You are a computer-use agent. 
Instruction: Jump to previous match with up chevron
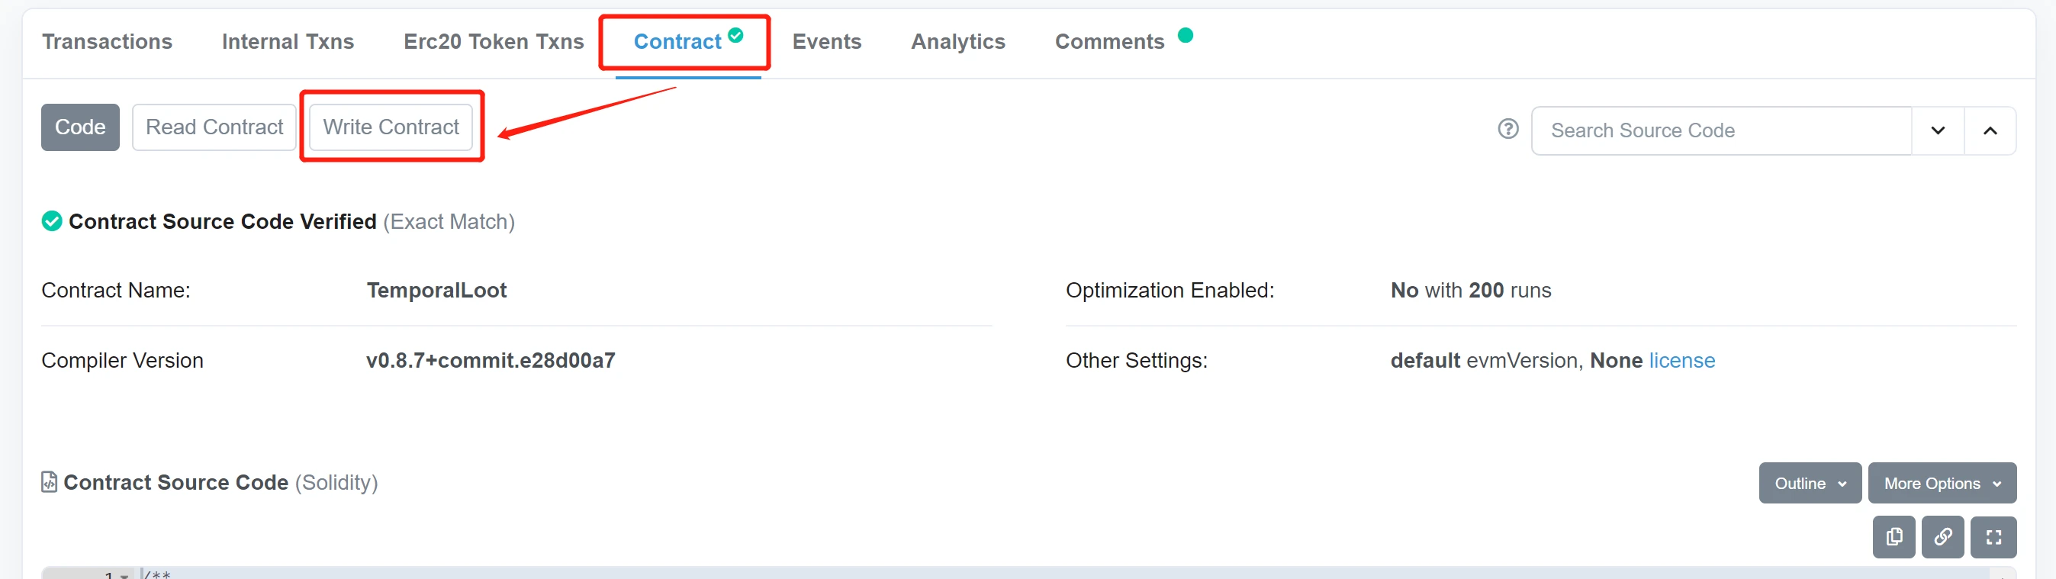1990,130
